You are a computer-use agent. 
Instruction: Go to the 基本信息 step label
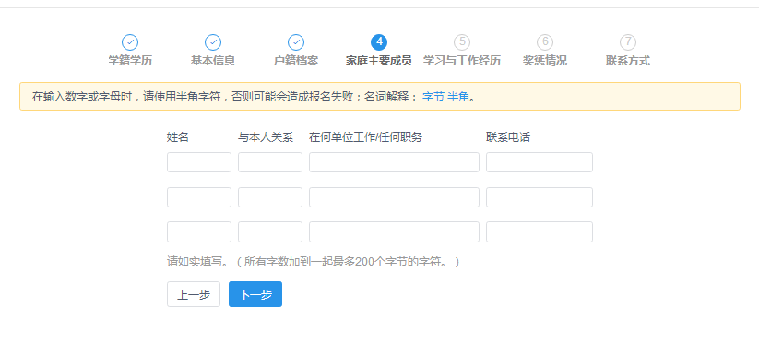[x=213, y=61]
